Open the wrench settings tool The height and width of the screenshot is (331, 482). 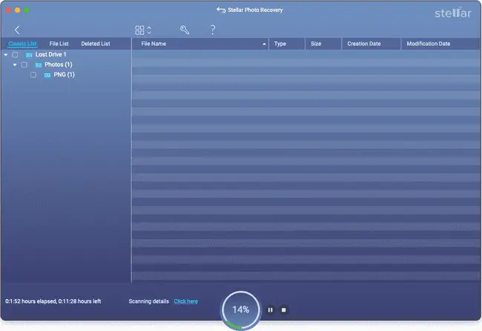(x=185, y=30)
